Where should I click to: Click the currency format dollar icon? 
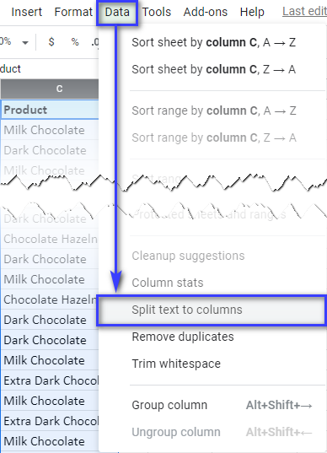(x=51, y=42)
